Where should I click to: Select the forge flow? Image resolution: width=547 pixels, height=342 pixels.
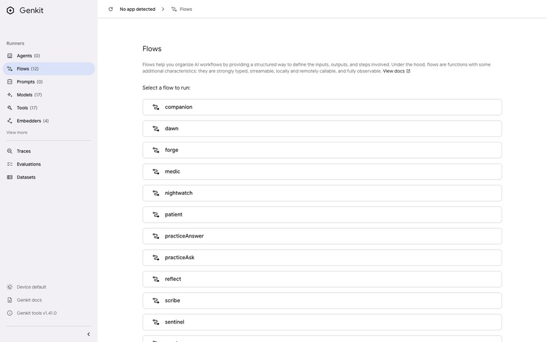[322, 150]
